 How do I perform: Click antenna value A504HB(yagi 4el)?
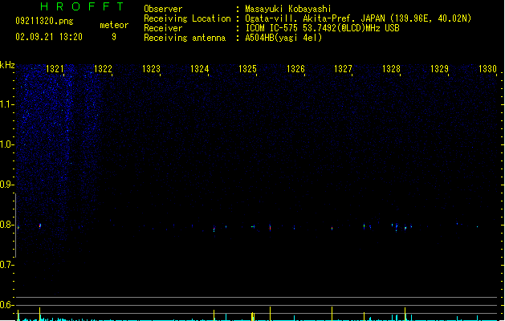283,38
